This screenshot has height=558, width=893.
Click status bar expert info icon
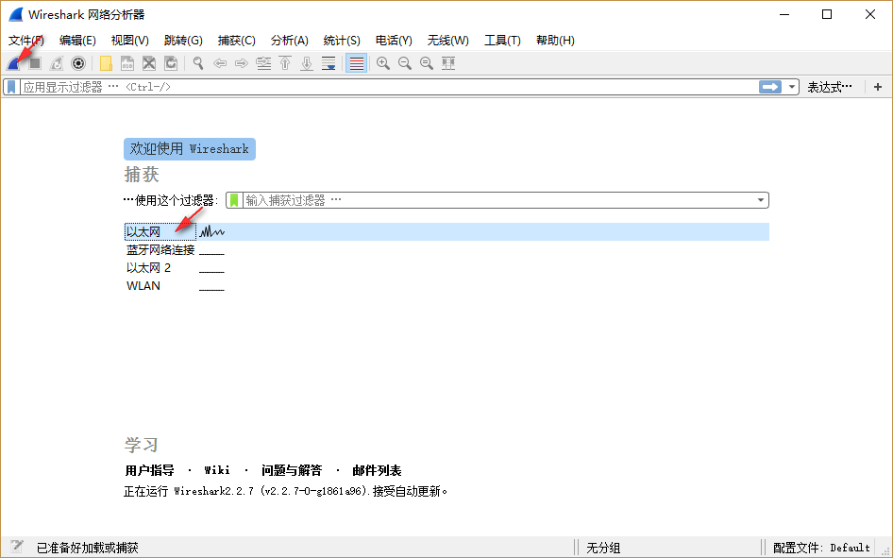pyautogui.click(x=16, y=548)
